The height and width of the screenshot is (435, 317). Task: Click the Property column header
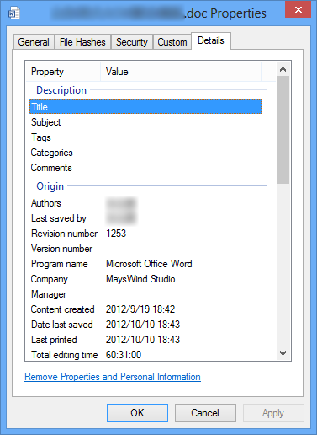[63, 72]
